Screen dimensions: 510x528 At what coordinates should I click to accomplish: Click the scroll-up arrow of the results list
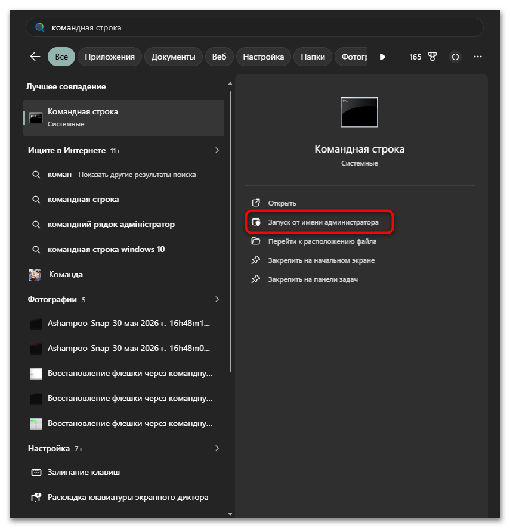(230, 83)
